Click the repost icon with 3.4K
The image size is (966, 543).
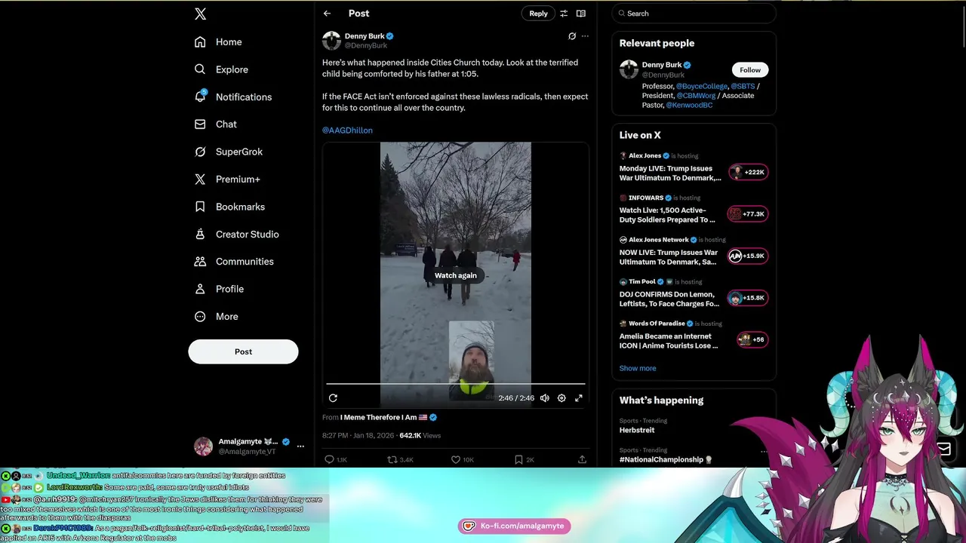400,459
